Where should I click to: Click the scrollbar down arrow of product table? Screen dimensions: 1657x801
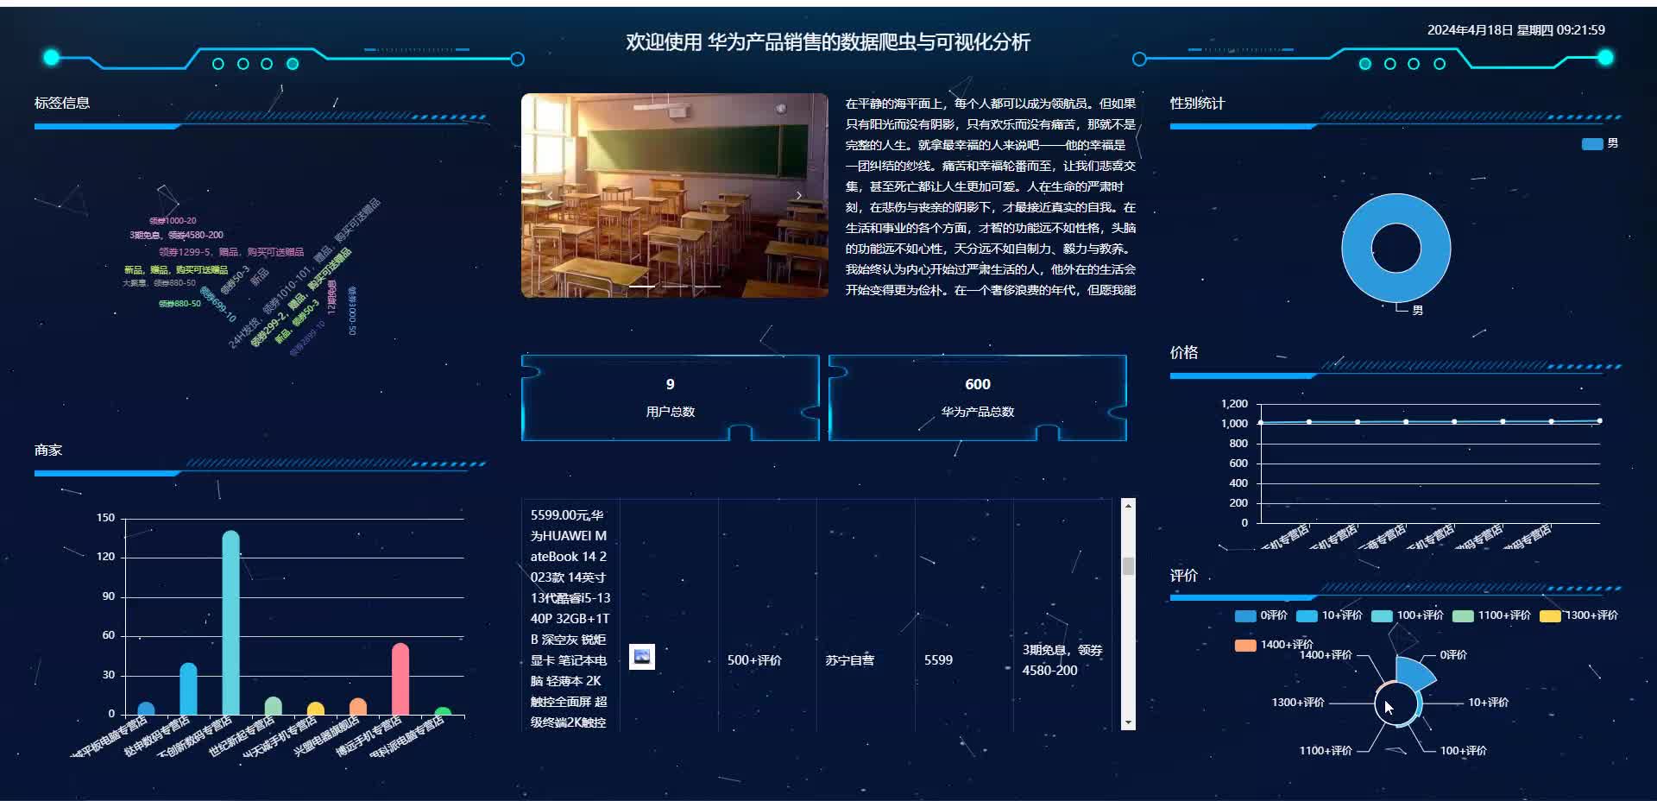click(1128, 722)
